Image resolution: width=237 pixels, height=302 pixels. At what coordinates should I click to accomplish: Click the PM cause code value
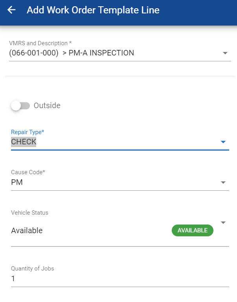[x=17, y=182]
